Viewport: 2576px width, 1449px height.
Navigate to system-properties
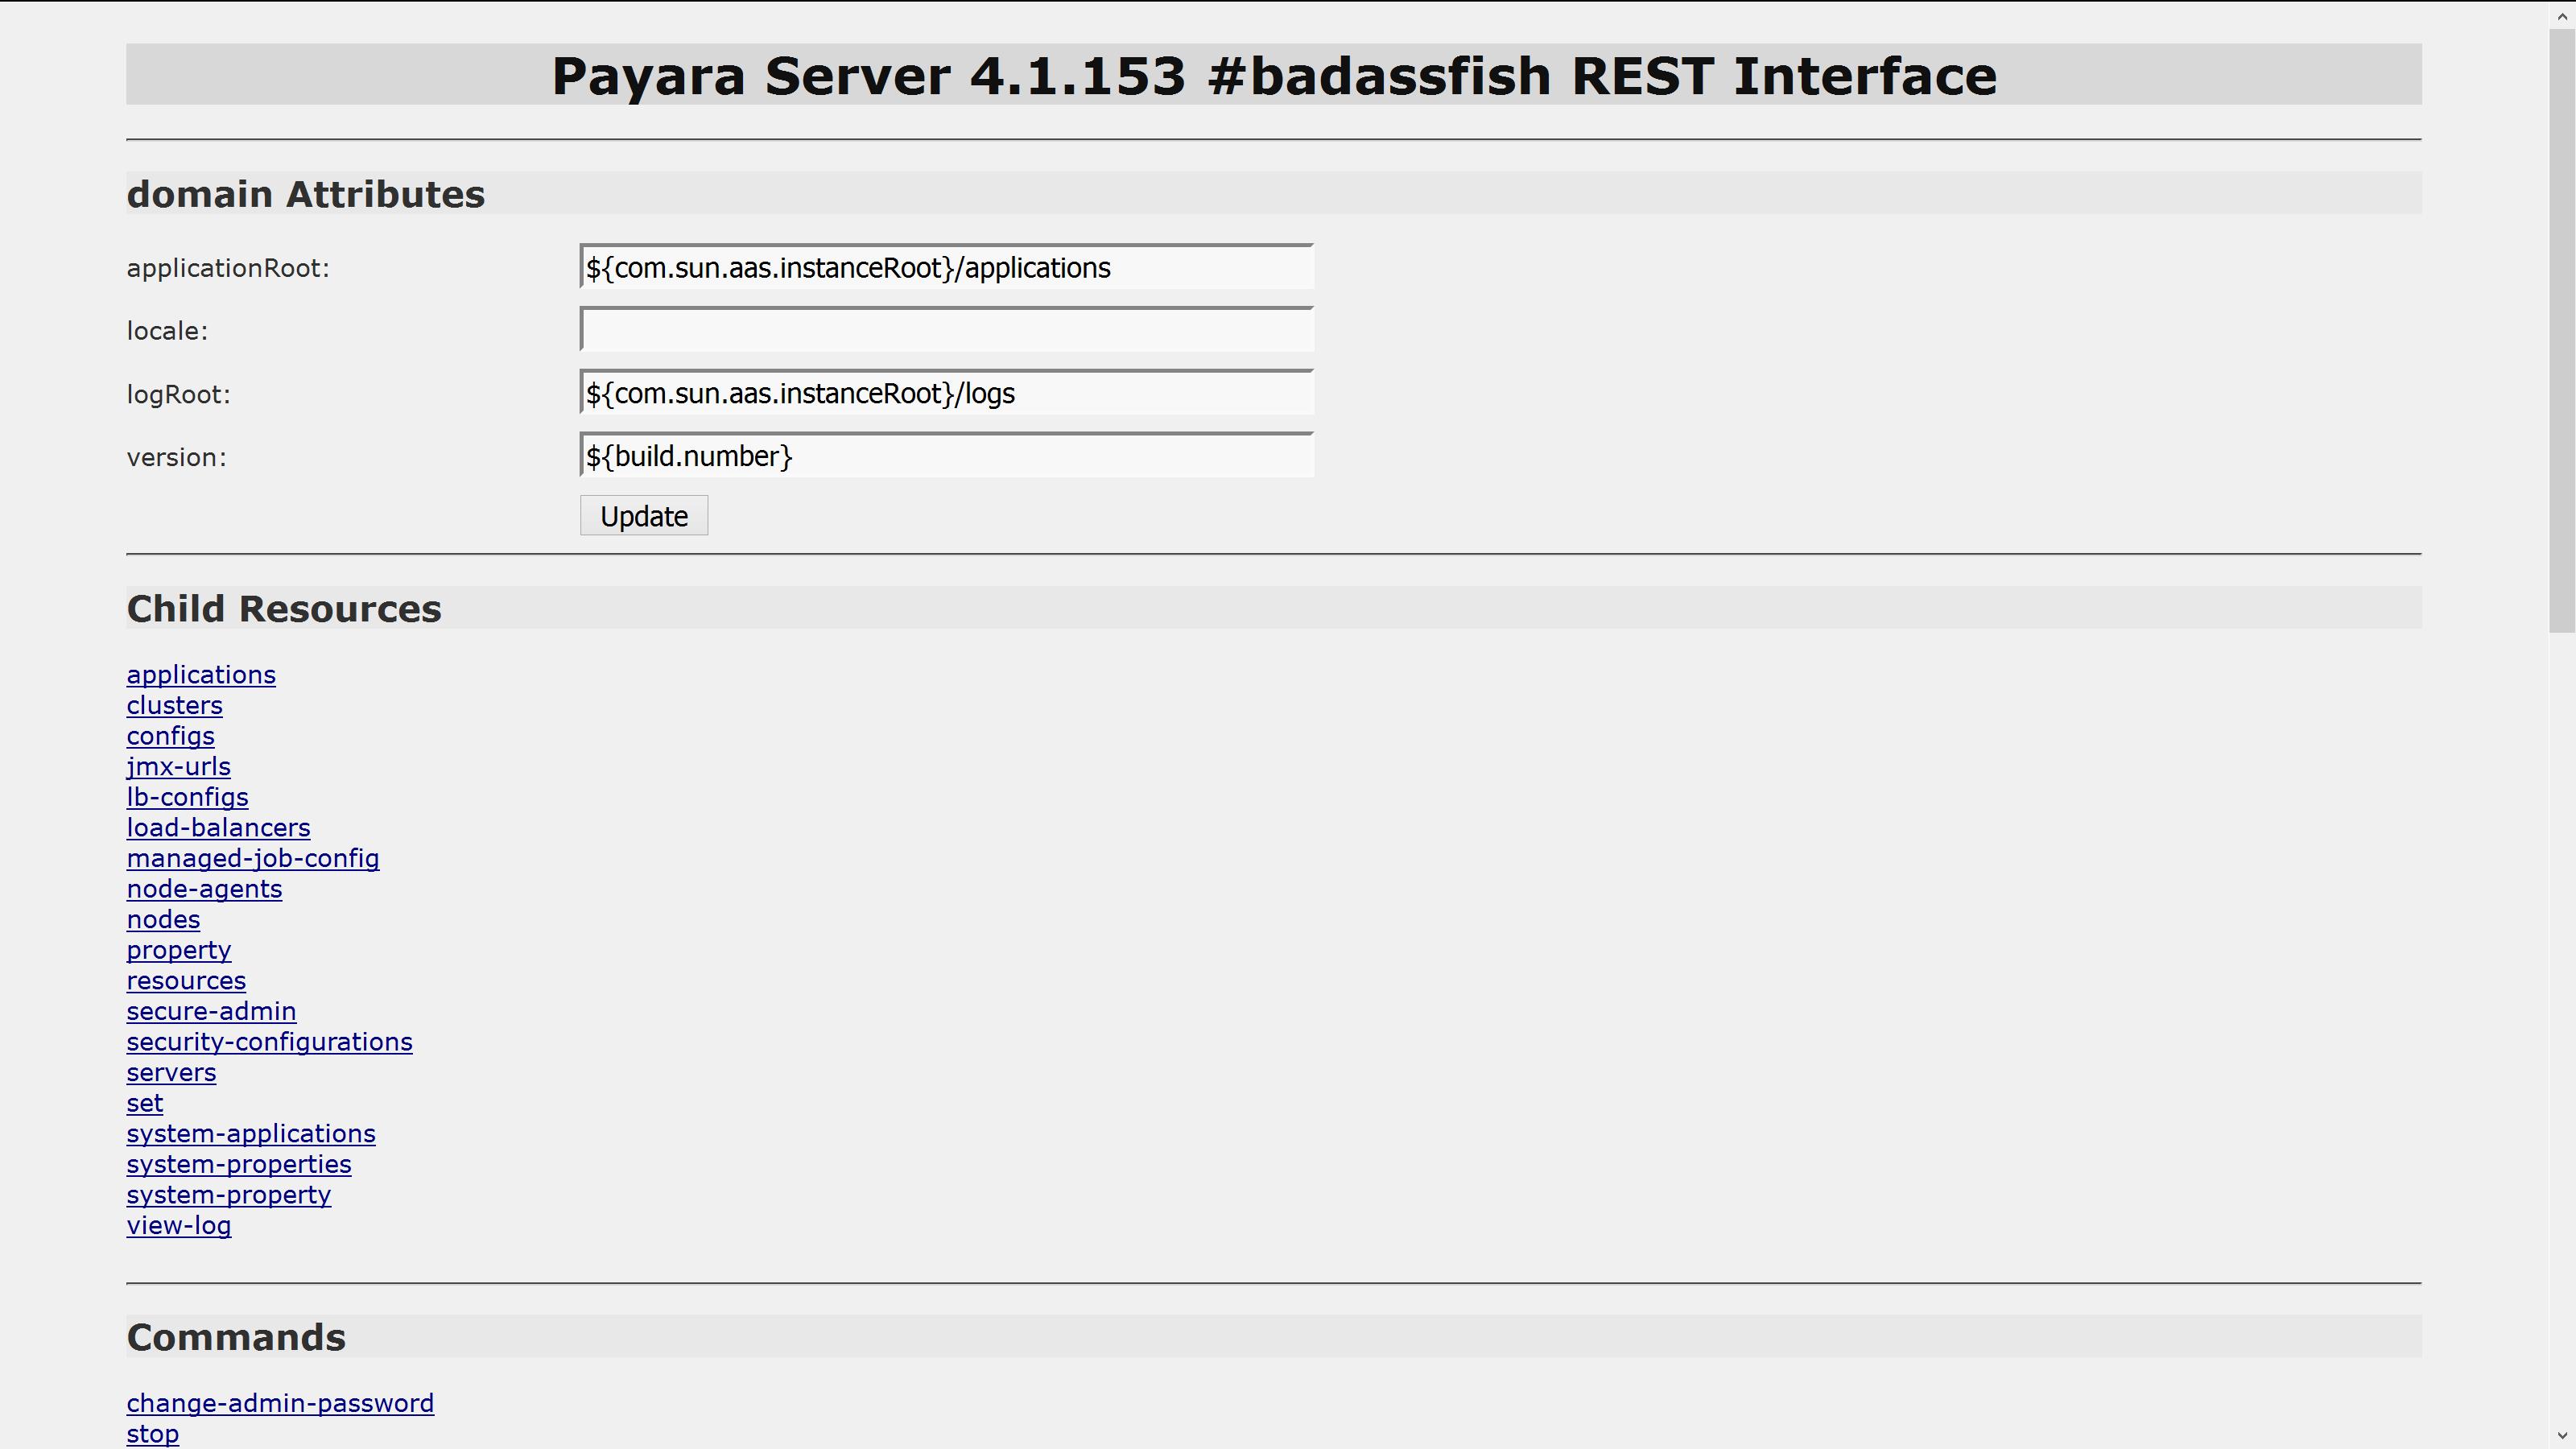tap(239, 1165)
